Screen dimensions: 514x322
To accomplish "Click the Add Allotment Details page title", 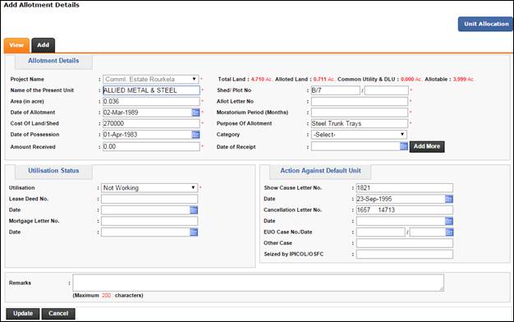I will coord(41,5).
